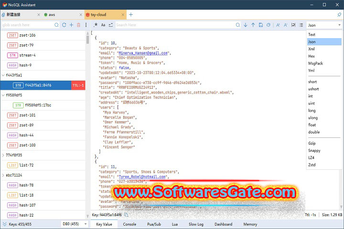344x229 pixels.
Task: Toggle word wrap icon
Action: coord(293,25)
